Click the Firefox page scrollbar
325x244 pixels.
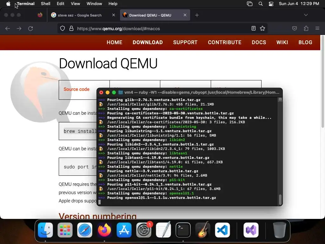coord(322,82)
